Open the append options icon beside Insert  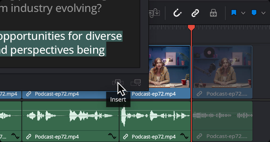coord(136,82)
